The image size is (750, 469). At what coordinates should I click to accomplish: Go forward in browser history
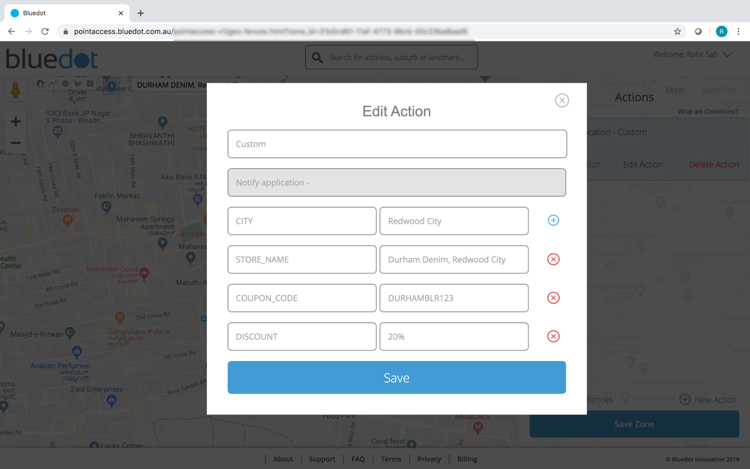click(28, 32)
